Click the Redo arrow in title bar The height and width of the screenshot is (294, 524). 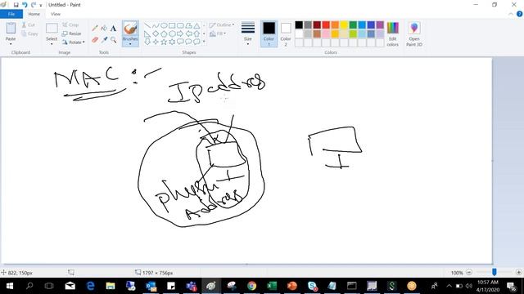click(x=33, y=5)
